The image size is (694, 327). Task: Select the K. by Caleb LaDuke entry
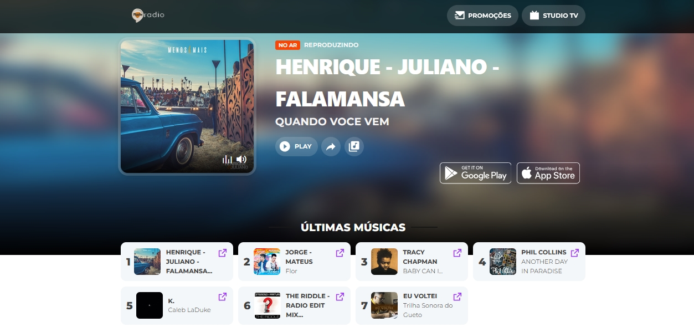coord(176,305)
